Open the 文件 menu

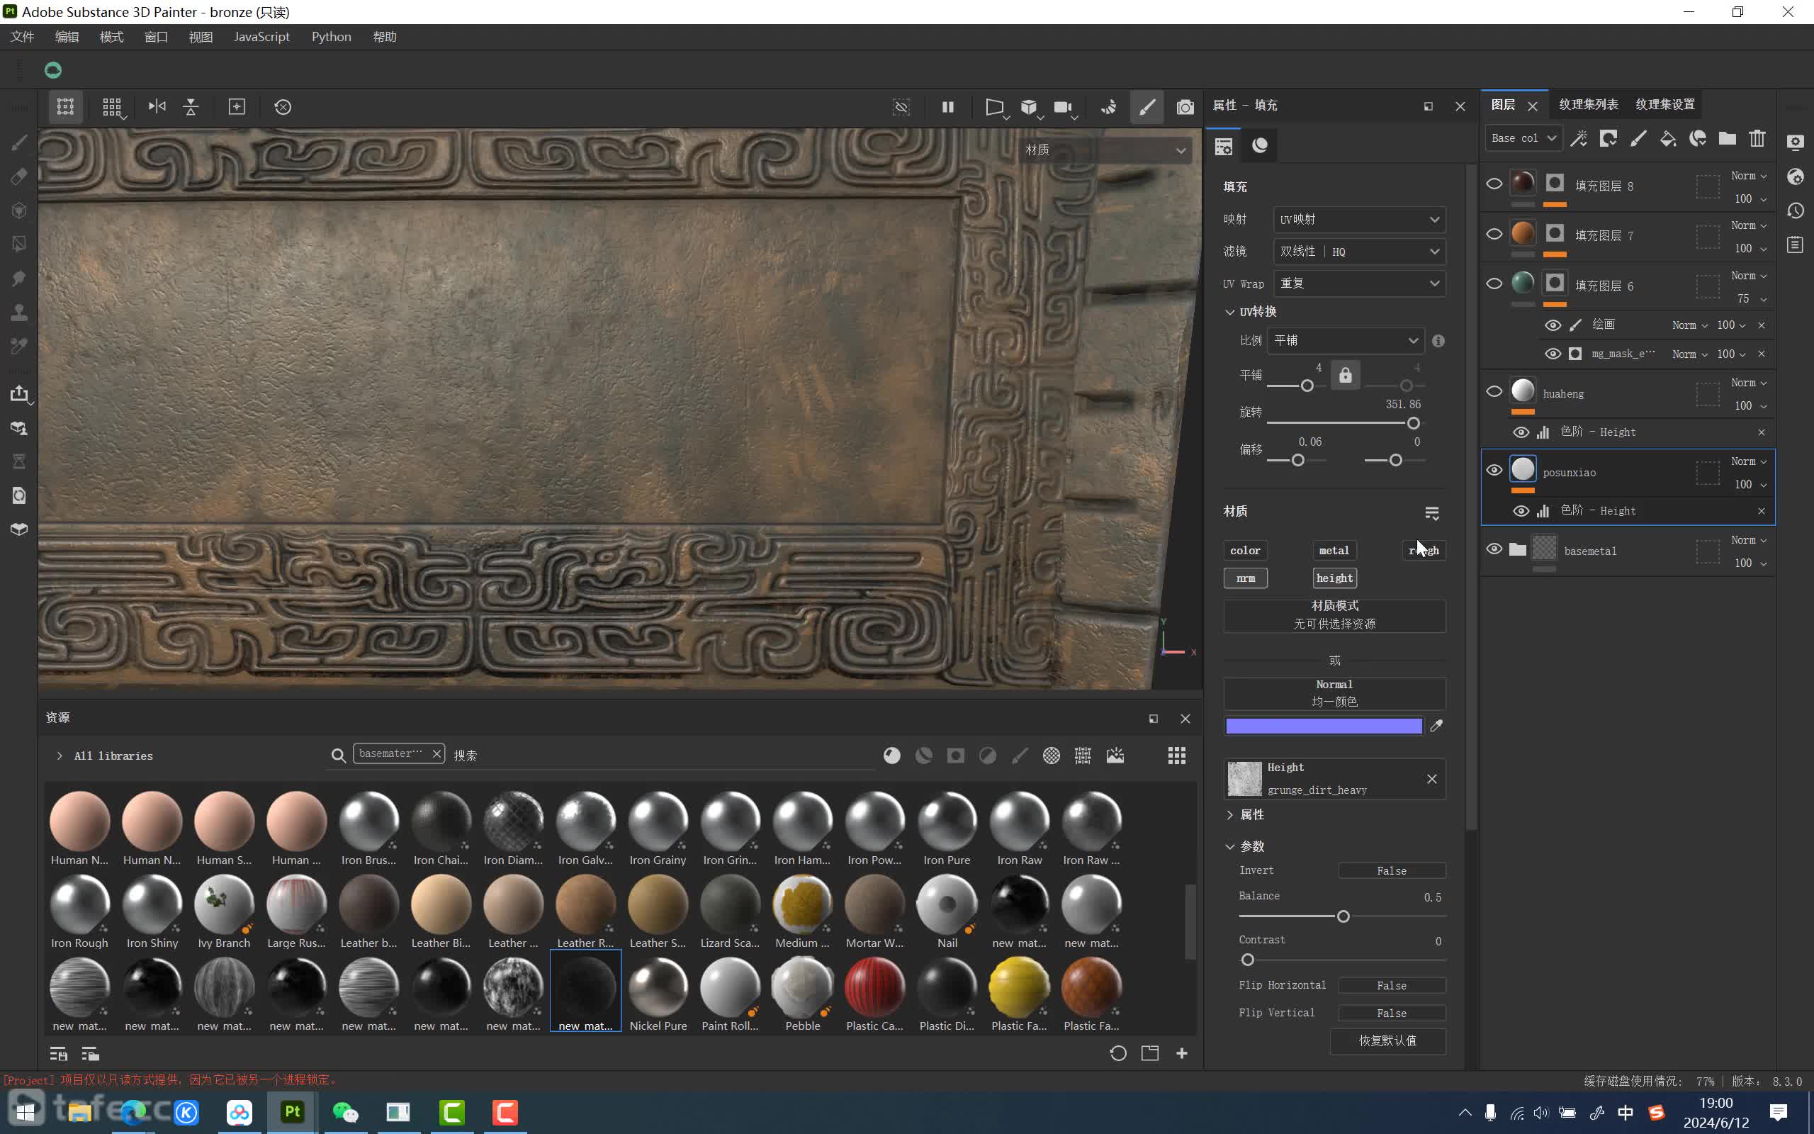(23, 37)
